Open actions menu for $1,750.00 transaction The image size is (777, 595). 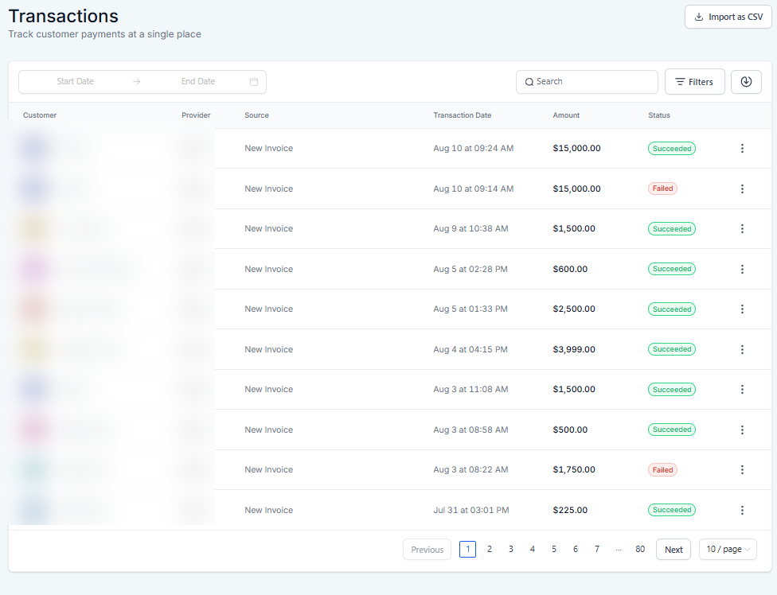(x=742, y=470)
